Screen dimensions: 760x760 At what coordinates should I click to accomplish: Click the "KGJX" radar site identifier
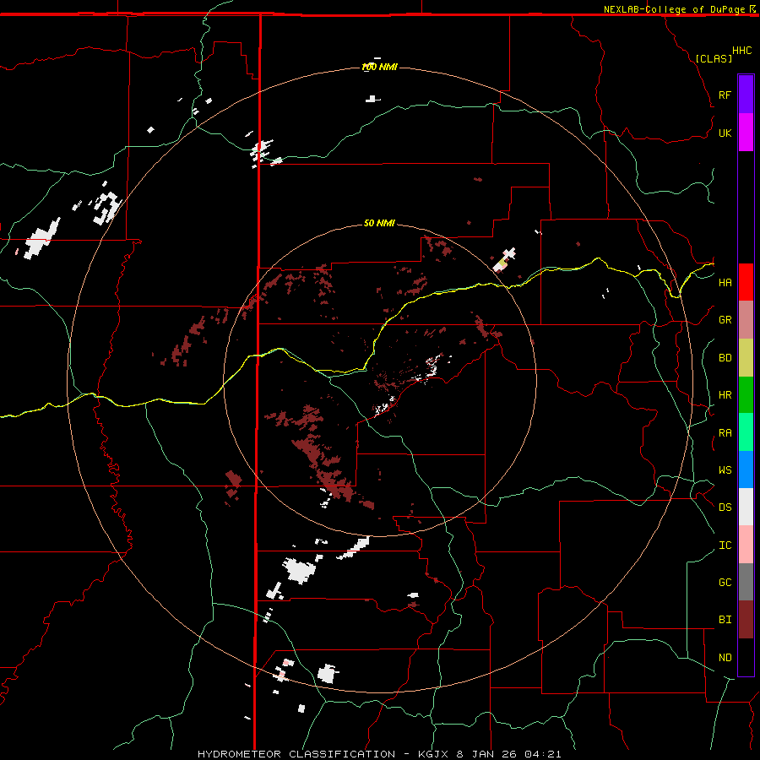click(x=433, y=754)
